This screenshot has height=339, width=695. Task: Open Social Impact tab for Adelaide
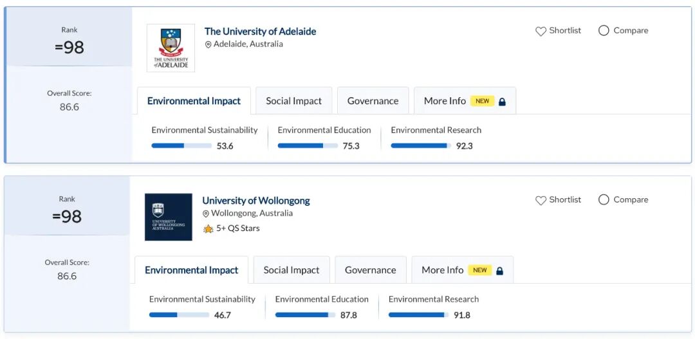[293, 101]
